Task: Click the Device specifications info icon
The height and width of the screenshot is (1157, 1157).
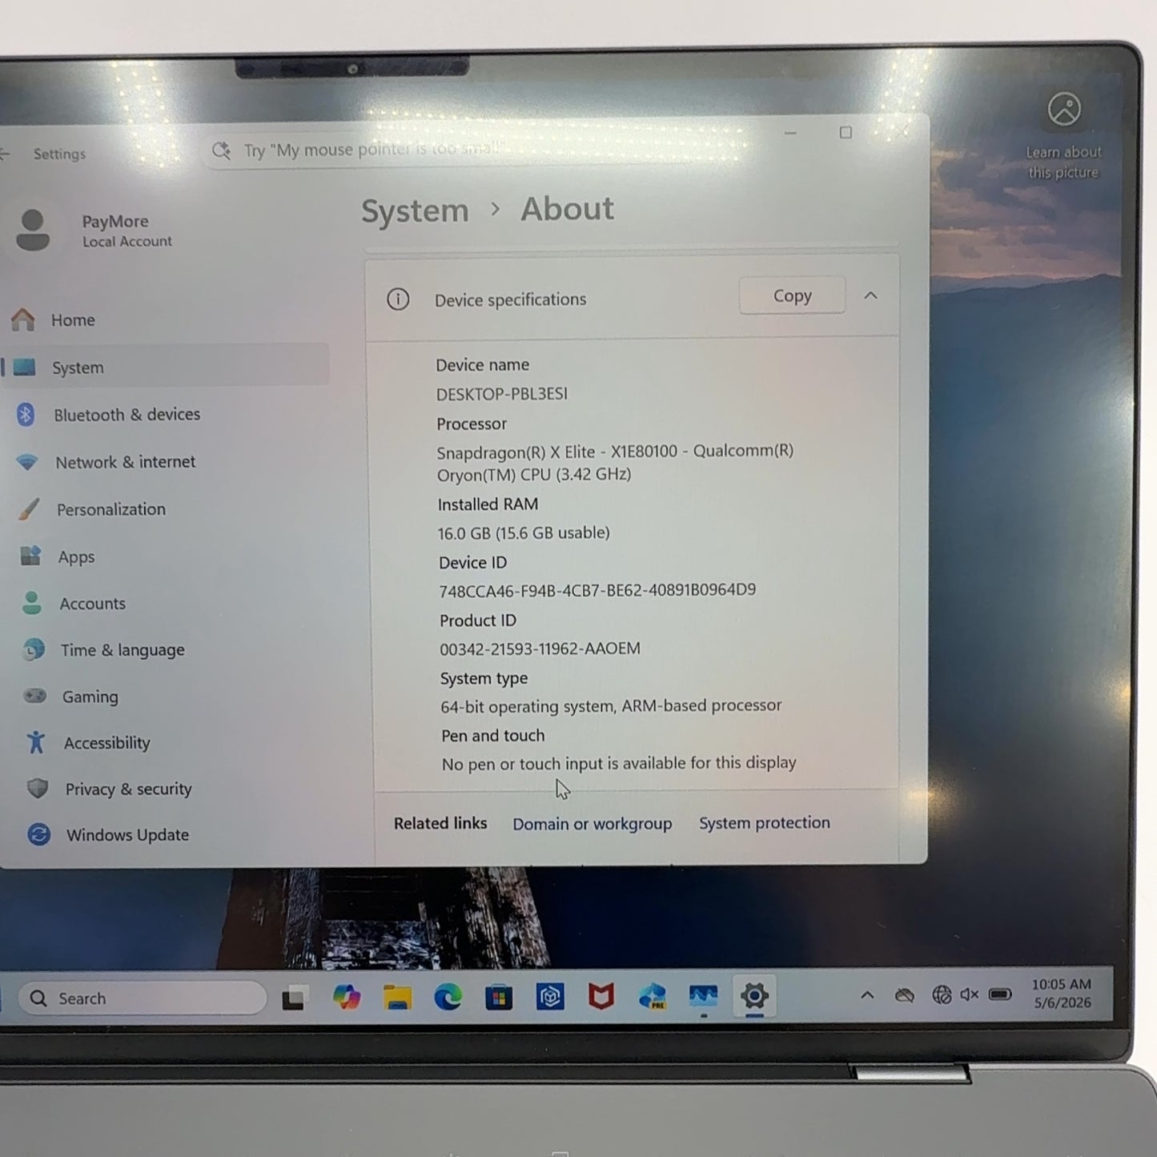Action: point(398,299)
